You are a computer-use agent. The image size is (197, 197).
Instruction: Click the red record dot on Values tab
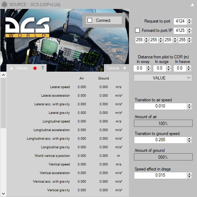[35, 68]
